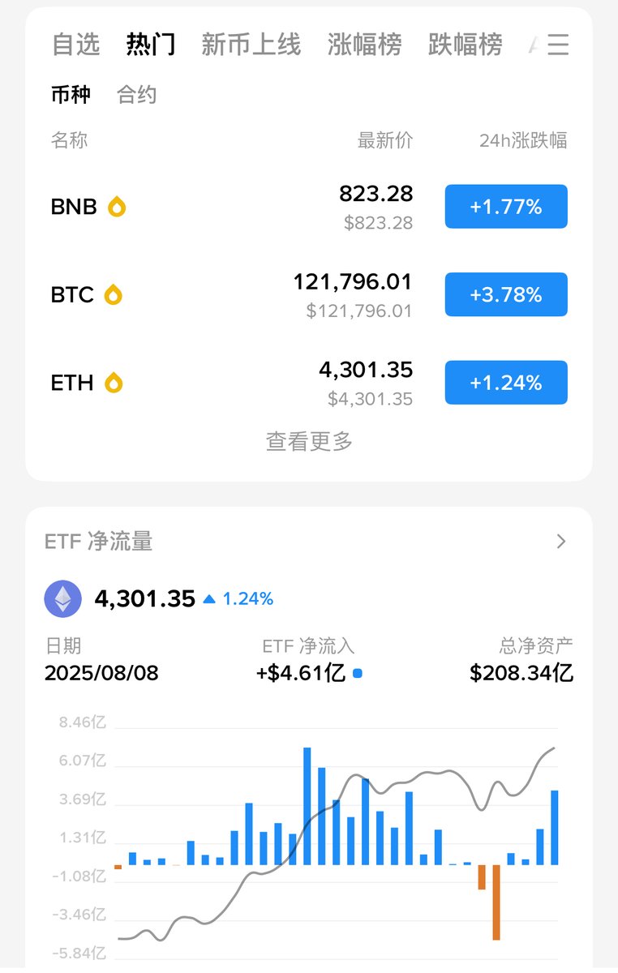This screenshot has height=973, width=618.
Task: Toggle BNB +1.77% change badge
Action: pyautogui.click(x=506, y=207)
